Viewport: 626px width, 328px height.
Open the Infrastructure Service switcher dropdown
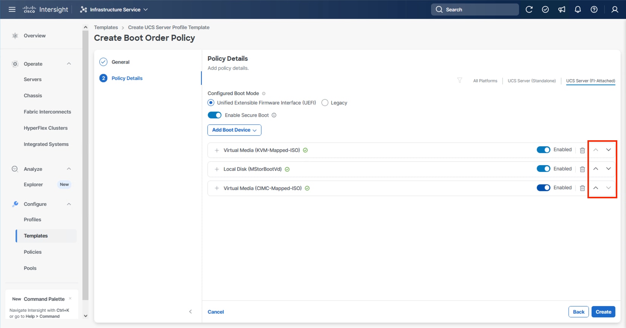pyautogui.click(x=114, y=9)
